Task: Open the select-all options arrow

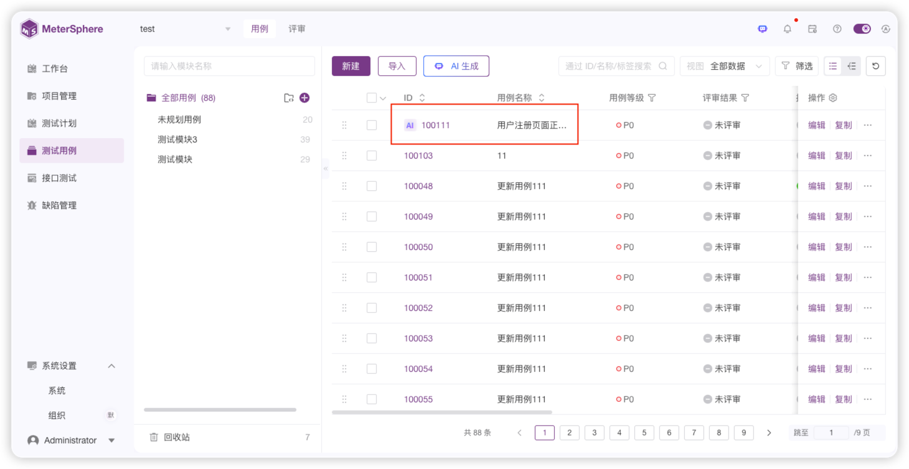Action: (383, 98)
